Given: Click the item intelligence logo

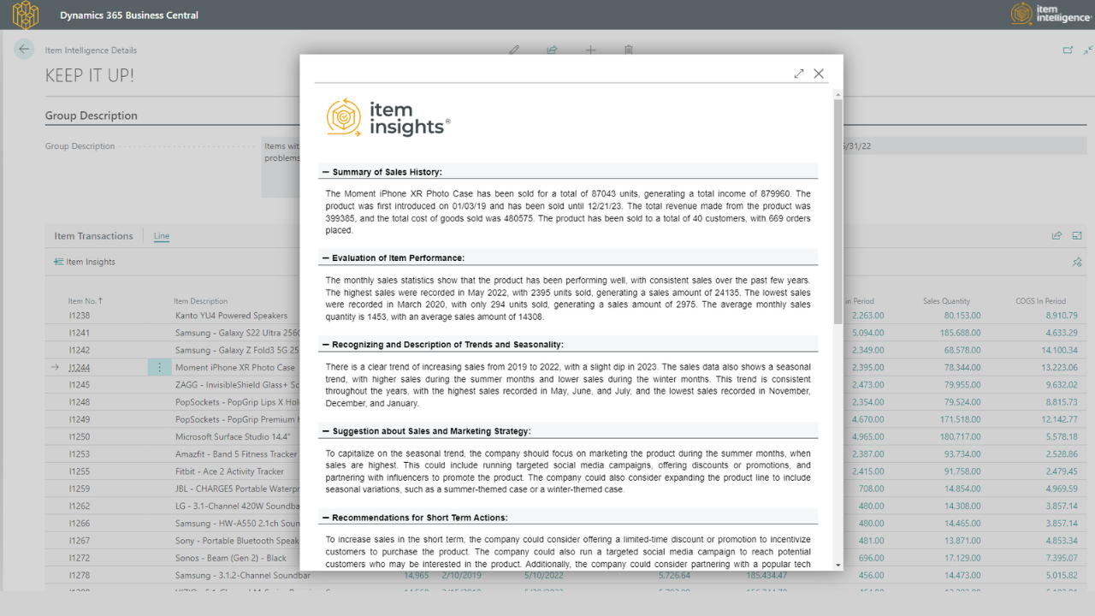Looking at the screenshot, I should 1051,14.
